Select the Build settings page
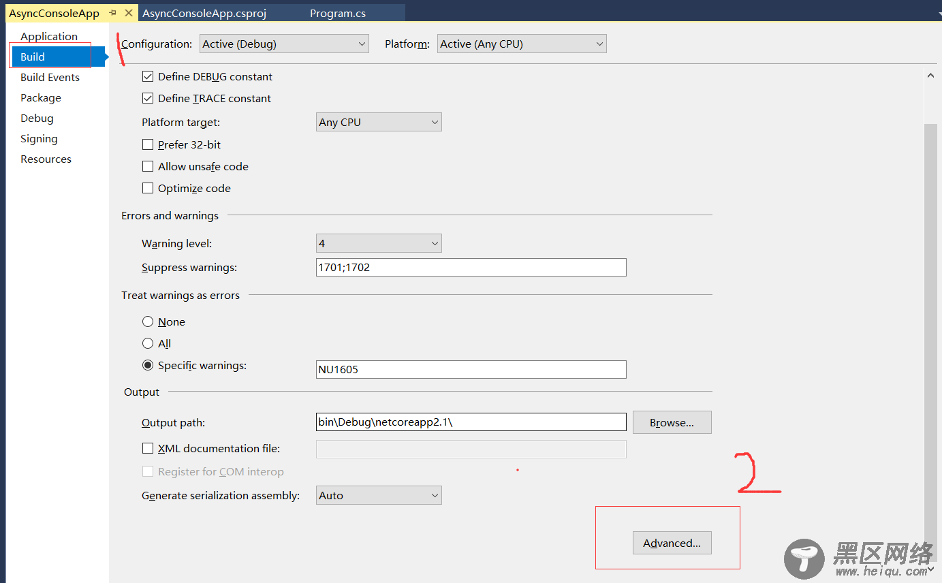 point(57,57)
